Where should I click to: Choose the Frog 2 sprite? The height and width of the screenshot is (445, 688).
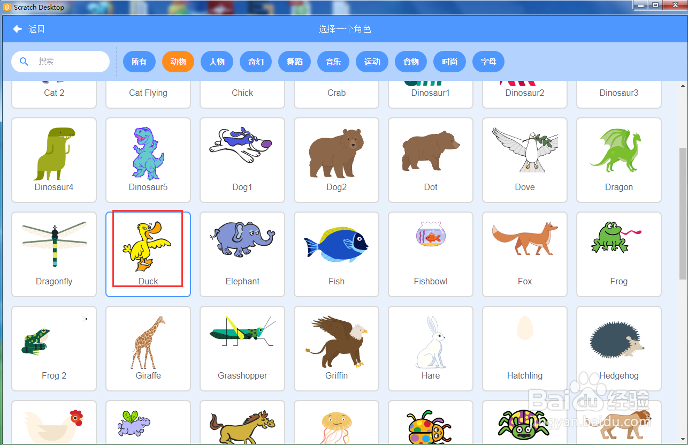click(x=54, y=349)
